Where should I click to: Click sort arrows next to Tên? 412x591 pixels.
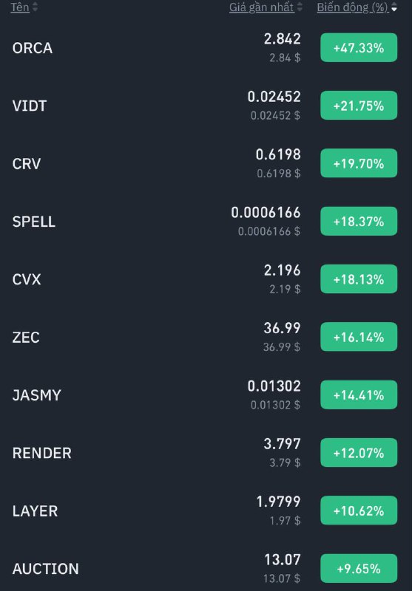pos(35,7)
